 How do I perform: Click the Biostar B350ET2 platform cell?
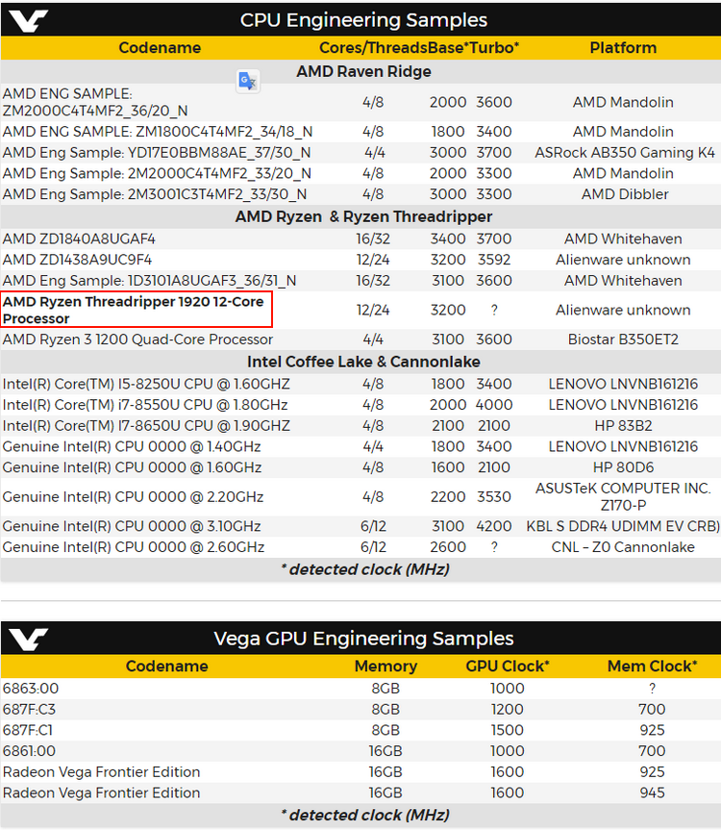pos(623,340)
